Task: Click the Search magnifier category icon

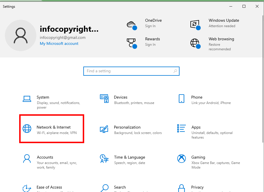Action: 104,188
